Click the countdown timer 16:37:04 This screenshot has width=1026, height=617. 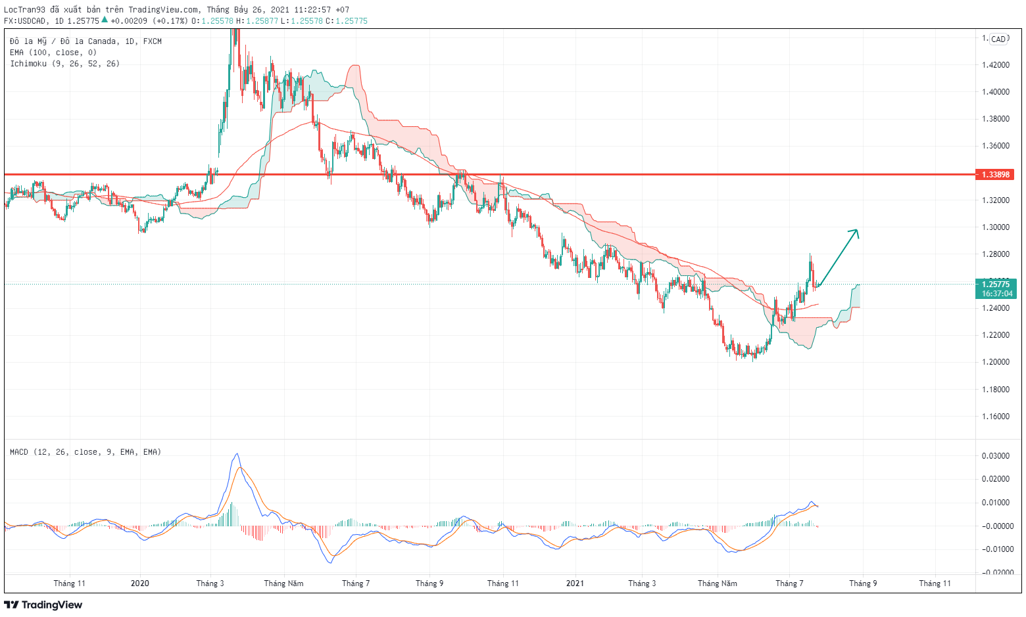tap(998, 294)
